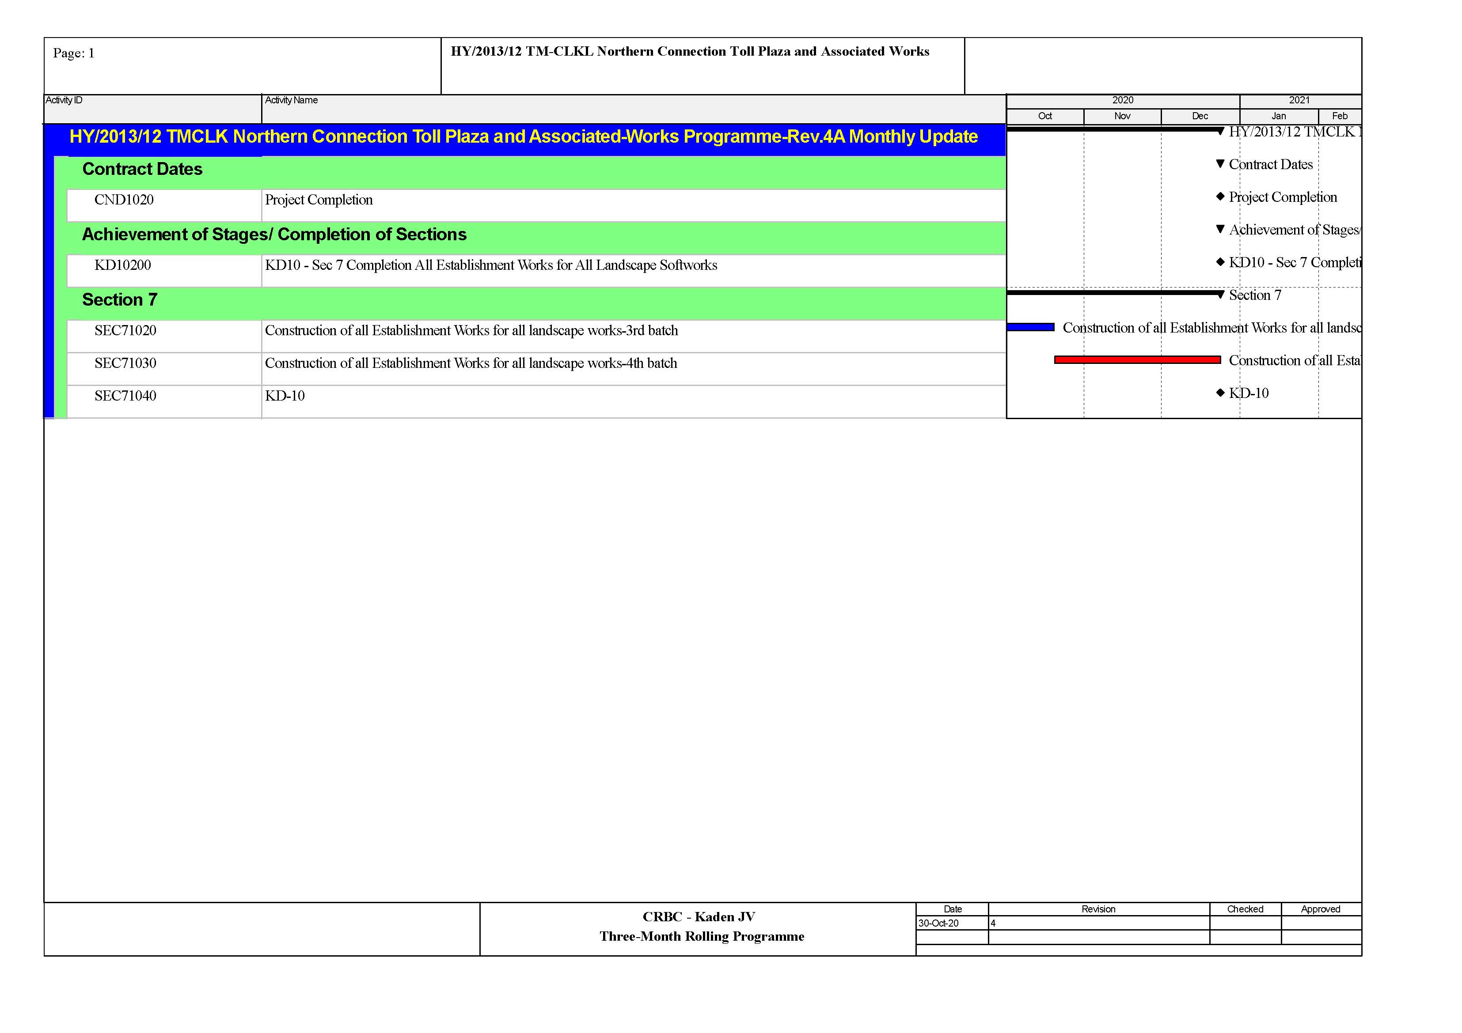Click the Project Completion milestone diamond

(1220, 196)
